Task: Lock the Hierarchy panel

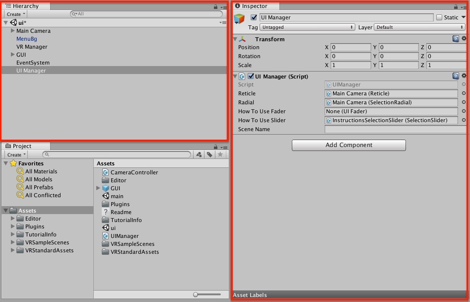Action: 215,6
